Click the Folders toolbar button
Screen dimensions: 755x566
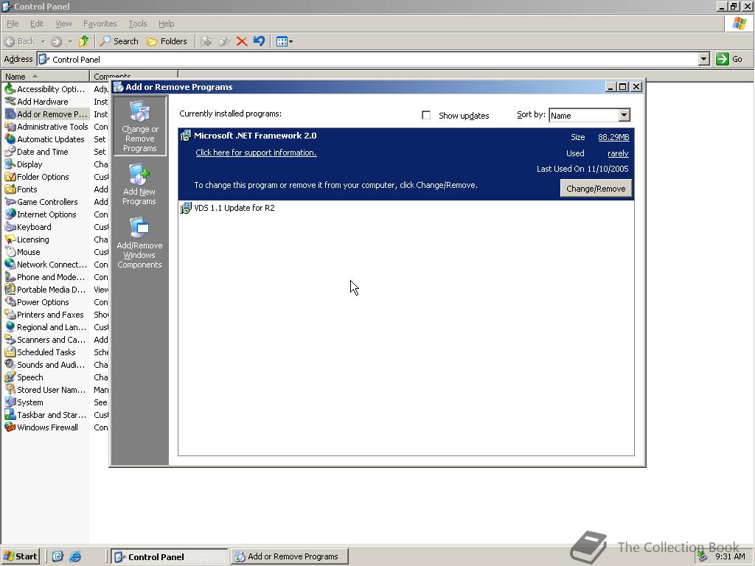click(167, 41)
